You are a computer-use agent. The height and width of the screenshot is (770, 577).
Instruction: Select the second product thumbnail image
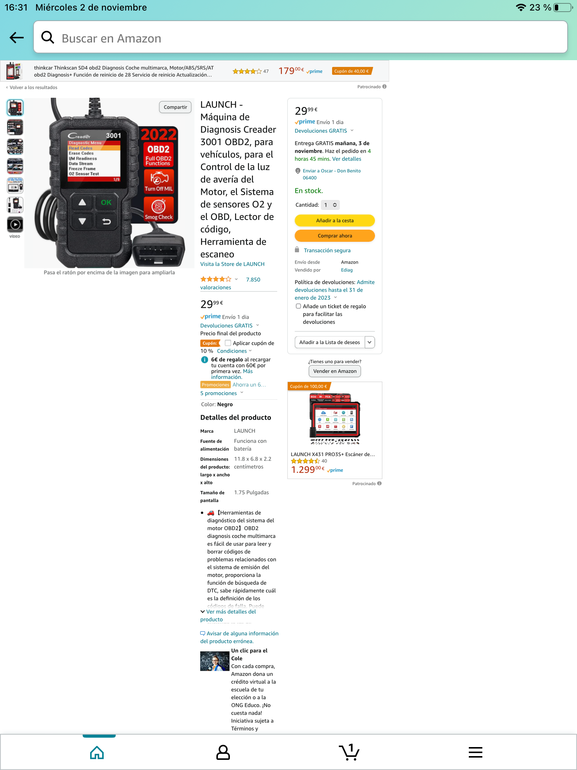(x=15, y=127)
